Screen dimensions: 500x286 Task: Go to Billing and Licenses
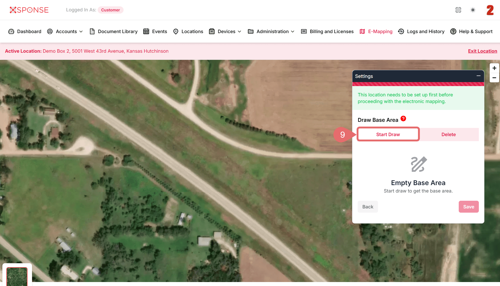coord(328,32)
